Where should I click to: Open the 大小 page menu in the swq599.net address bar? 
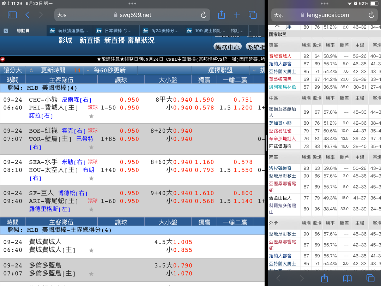61,15
